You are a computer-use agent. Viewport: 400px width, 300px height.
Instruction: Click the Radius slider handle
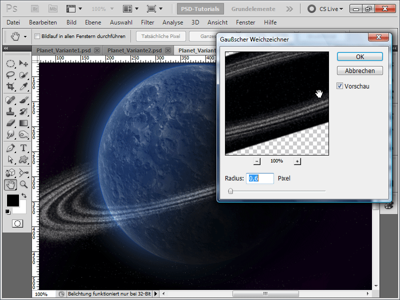click(230, 191)
